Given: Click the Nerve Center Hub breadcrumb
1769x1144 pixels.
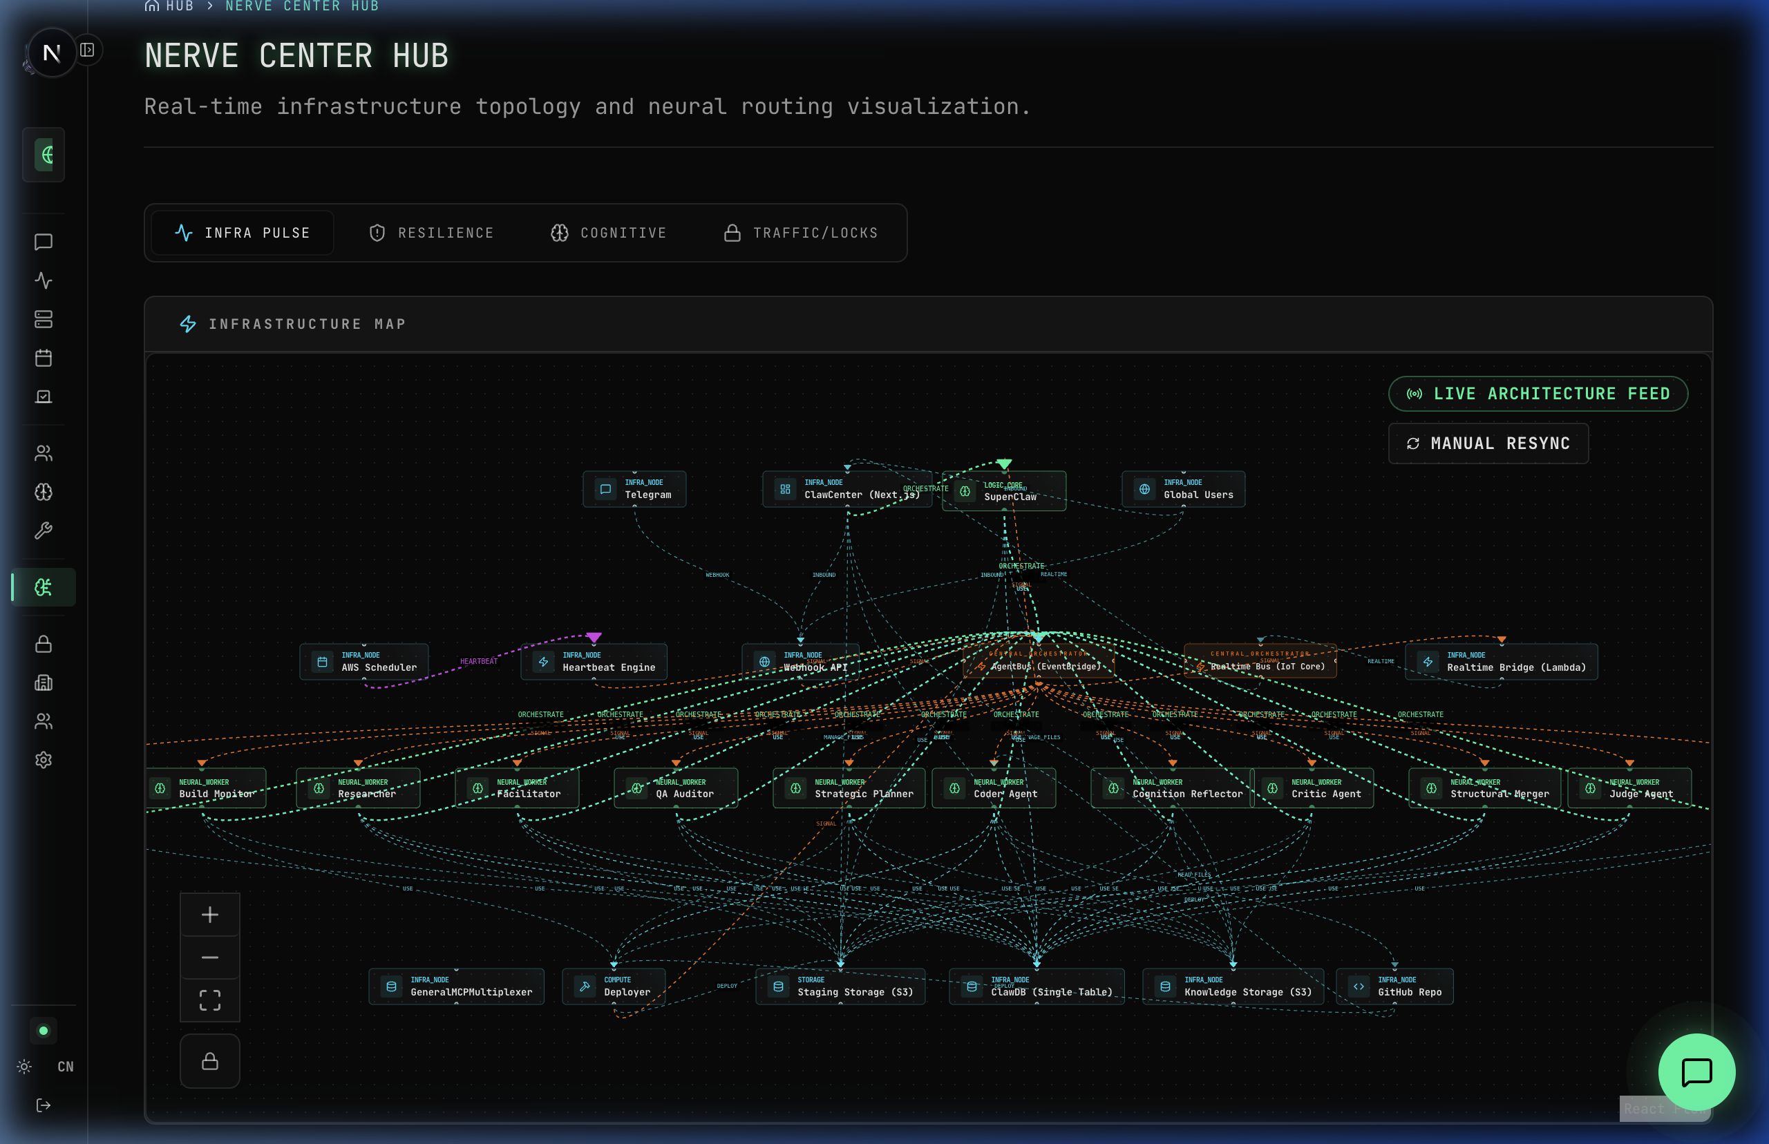Looking at the screenshot, I should pos(303,7).
